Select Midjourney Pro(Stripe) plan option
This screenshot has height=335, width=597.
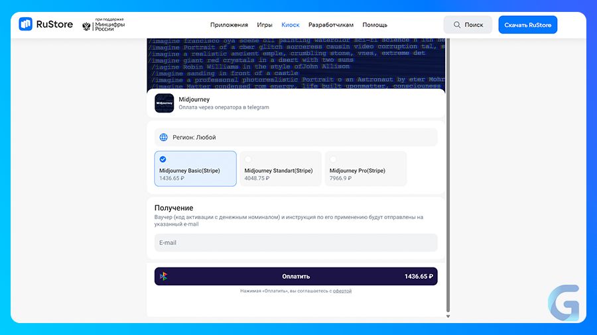[x=366, y=169]
